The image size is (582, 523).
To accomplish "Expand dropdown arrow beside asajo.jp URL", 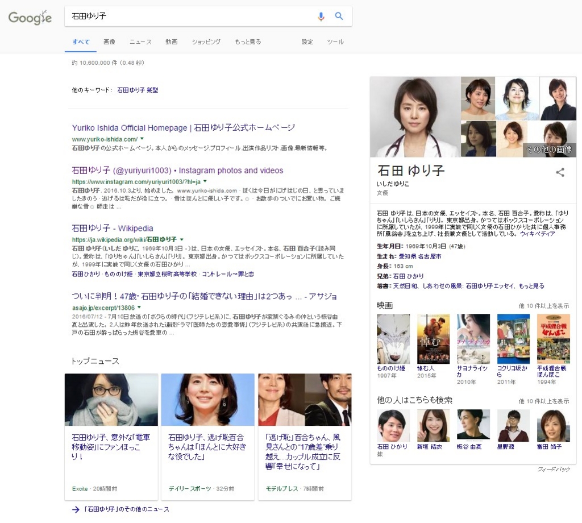I will (139, 308).
